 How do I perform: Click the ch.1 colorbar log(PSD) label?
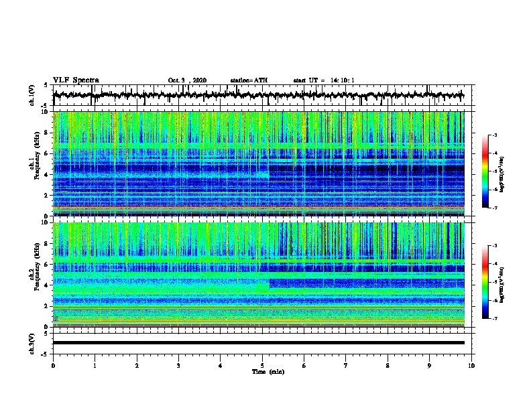(501, 174)
